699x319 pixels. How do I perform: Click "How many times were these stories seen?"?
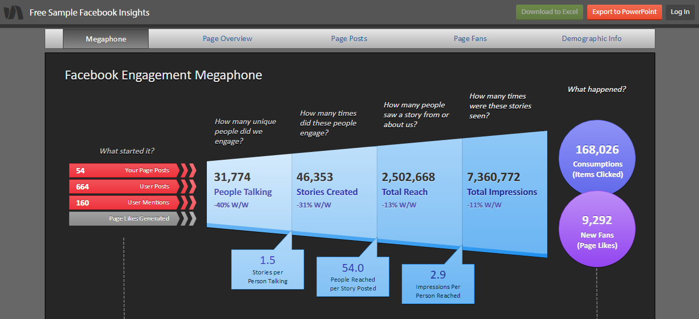pyautogui.click(x=500, y=106)
